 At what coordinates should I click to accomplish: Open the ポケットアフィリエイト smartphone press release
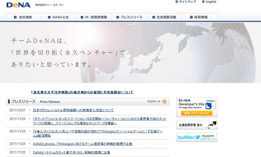(x=100, y=121)
